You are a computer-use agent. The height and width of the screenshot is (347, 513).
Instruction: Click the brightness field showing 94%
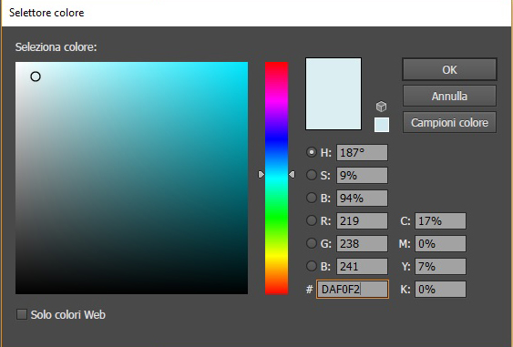click(x=362, y=198)
